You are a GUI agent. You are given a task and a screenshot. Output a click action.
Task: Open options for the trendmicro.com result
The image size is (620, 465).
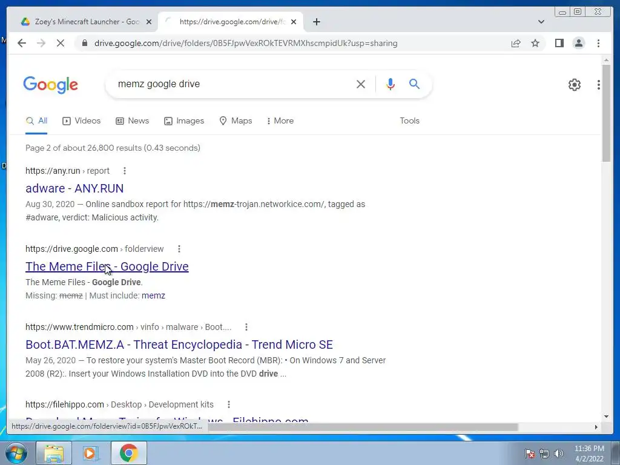pyautogui.click(x=246, y=327)
